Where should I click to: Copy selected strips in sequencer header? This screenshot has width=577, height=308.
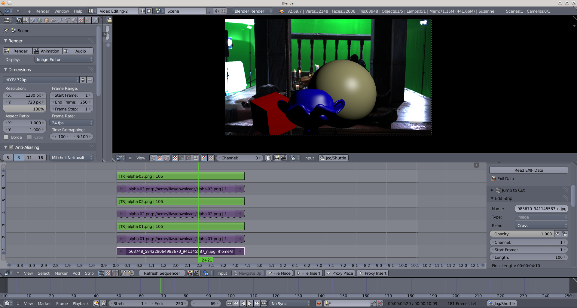click(x=124, y=273)
